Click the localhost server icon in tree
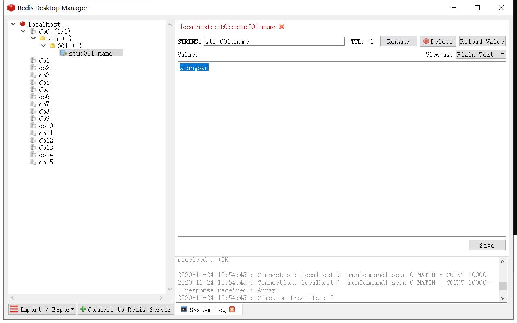Screen dimensions: 517x323 click(23, 24)
